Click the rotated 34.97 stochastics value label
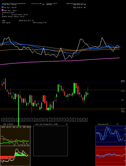Image resolution: width=126 pixels, height=166 pixels. tap(122, 139)
